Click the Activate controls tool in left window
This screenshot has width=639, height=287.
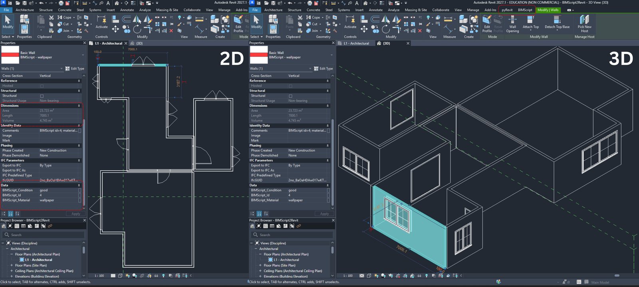[x=101, y=22]
